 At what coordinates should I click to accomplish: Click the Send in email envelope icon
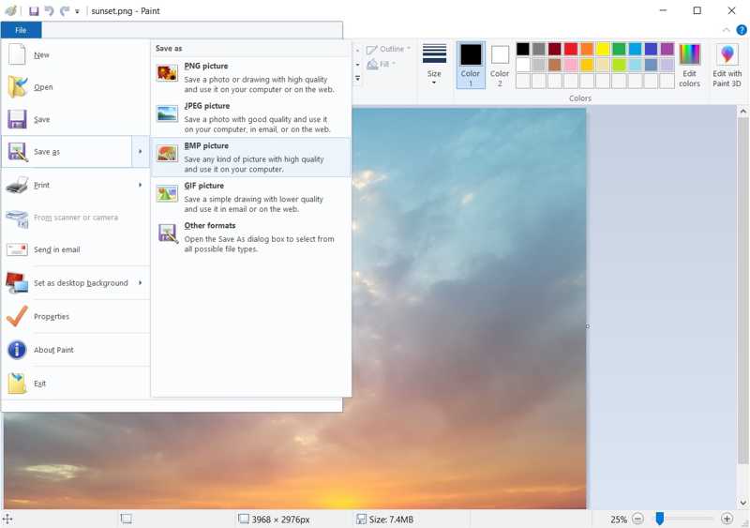click(x=18, y=249)
